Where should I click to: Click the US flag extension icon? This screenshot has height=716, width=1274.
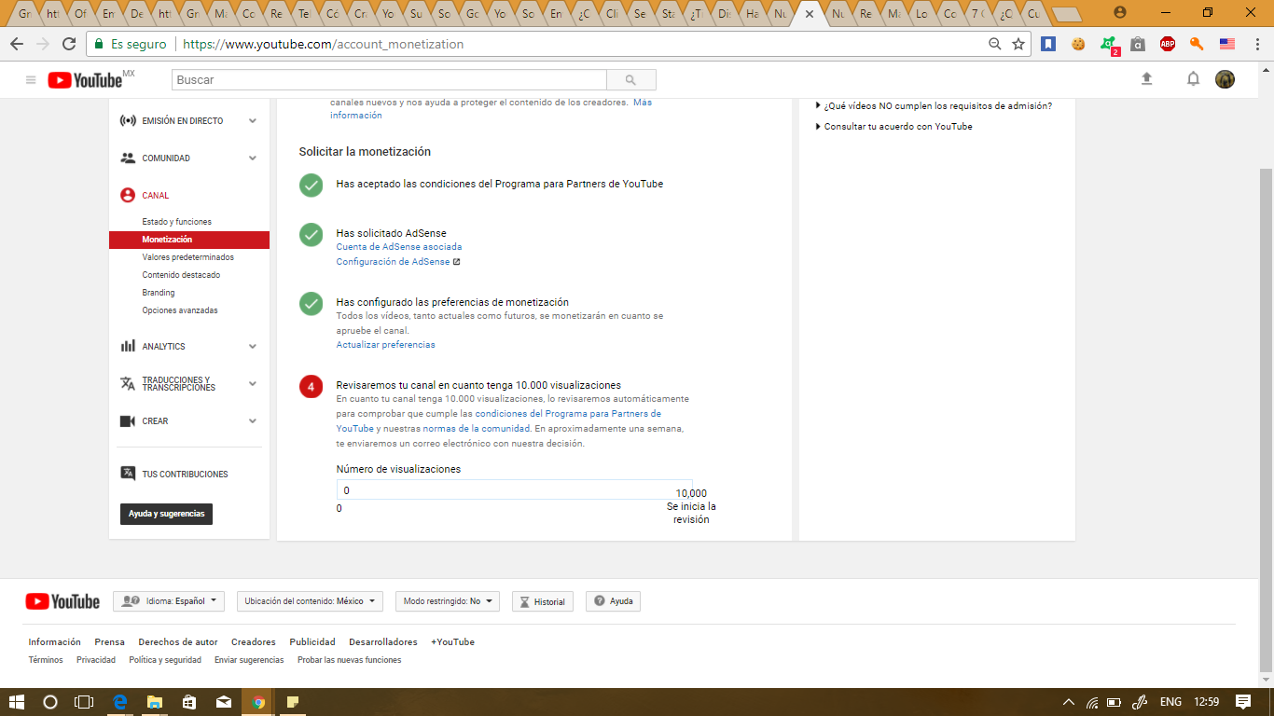[x=1227, y=44]
